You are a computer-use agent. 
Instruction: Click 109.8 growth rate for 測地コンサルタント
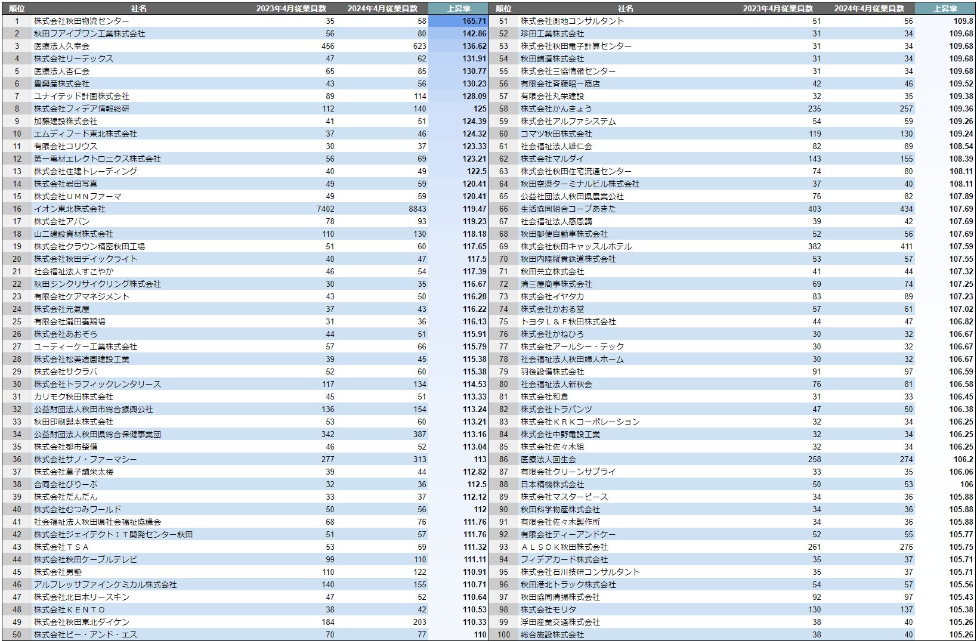click(x=963, y=21)
